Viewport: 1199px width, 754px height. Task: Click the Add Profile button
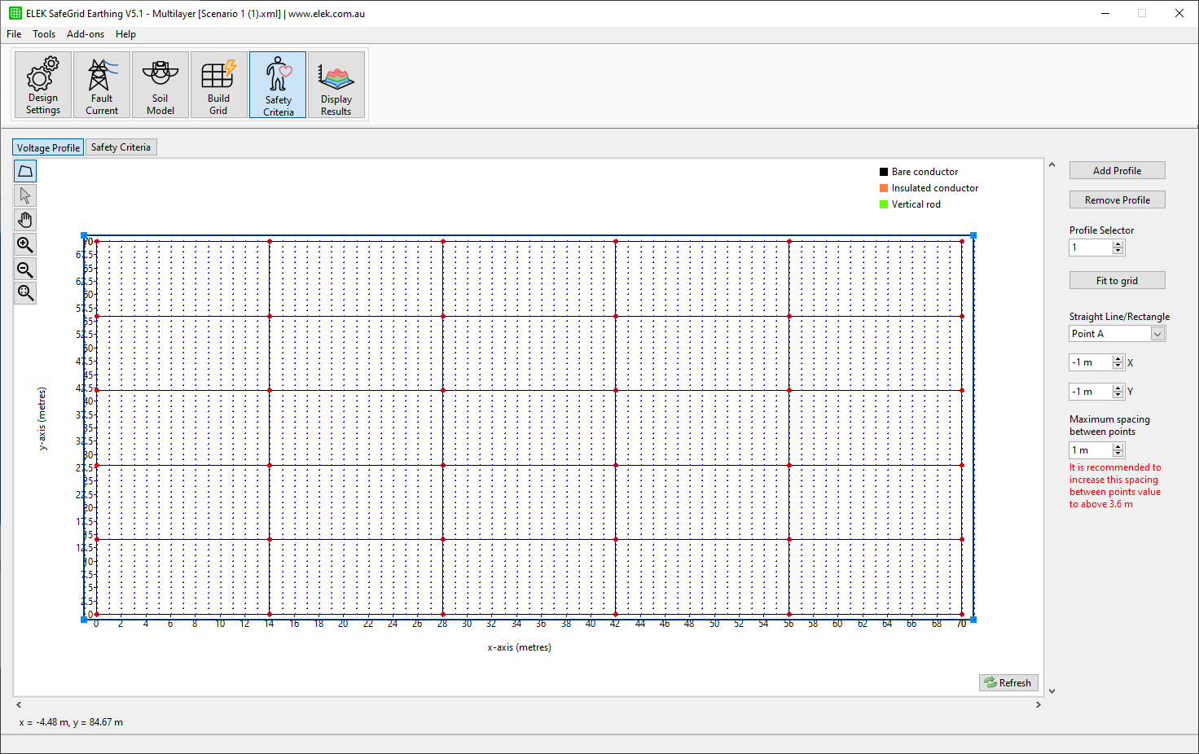tap(1117, 170)
